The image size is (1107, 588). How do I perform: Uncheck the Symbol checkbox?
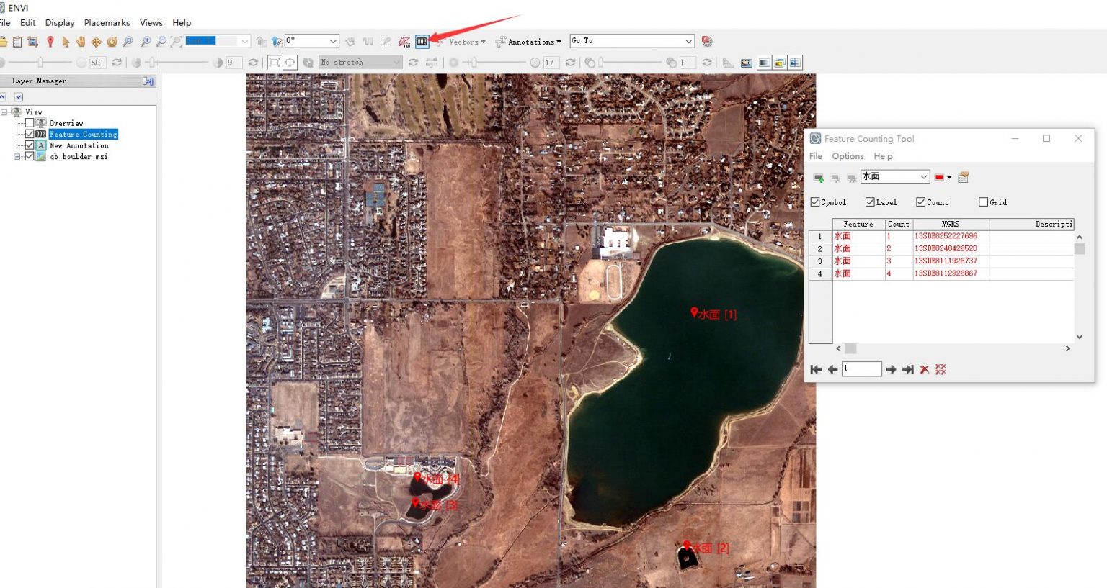(815, 202)
